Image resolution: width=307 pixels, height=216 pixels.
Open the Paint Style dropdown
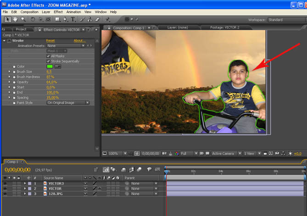click(x=67, y=103)
